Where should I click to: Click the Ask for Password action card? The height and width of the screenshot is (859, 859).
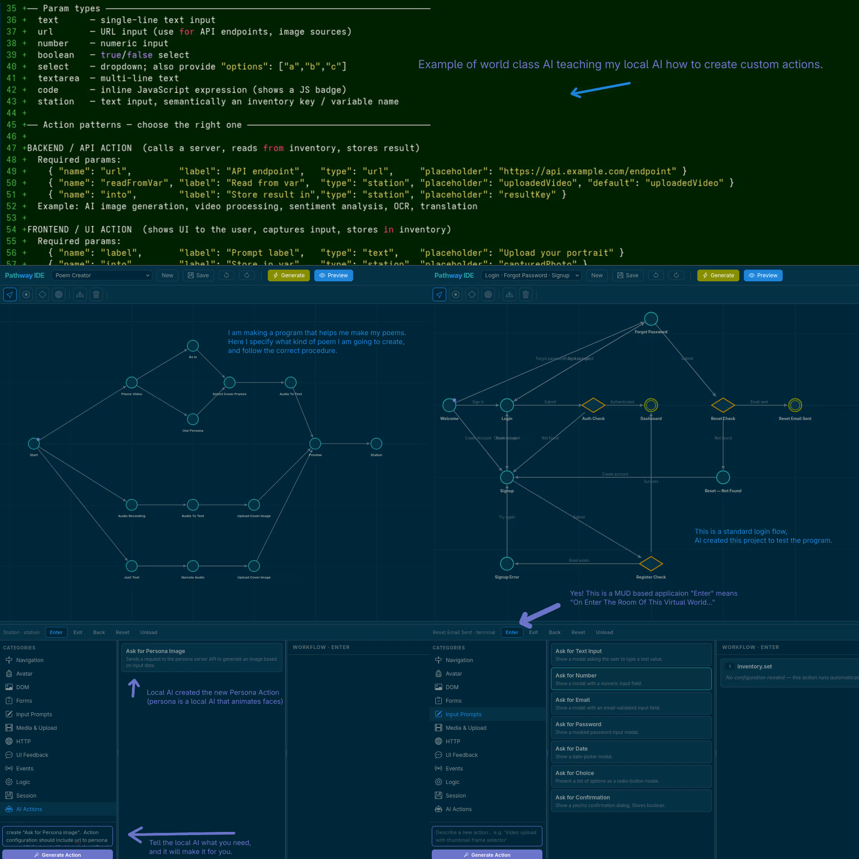[630, 728]
